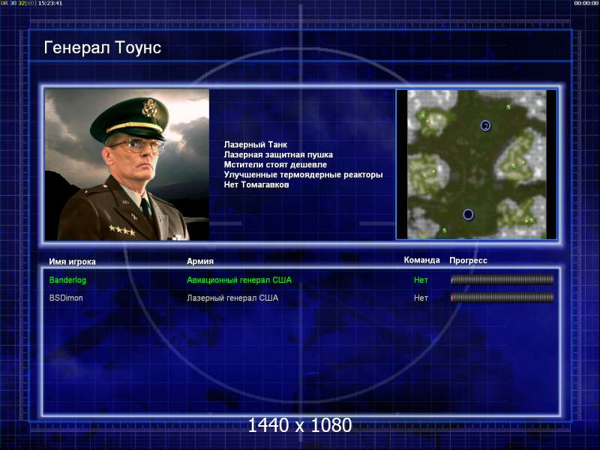Click 'Улучшенные термоядерные реакторы' line
600x450 pixels.
click(303, 175)
